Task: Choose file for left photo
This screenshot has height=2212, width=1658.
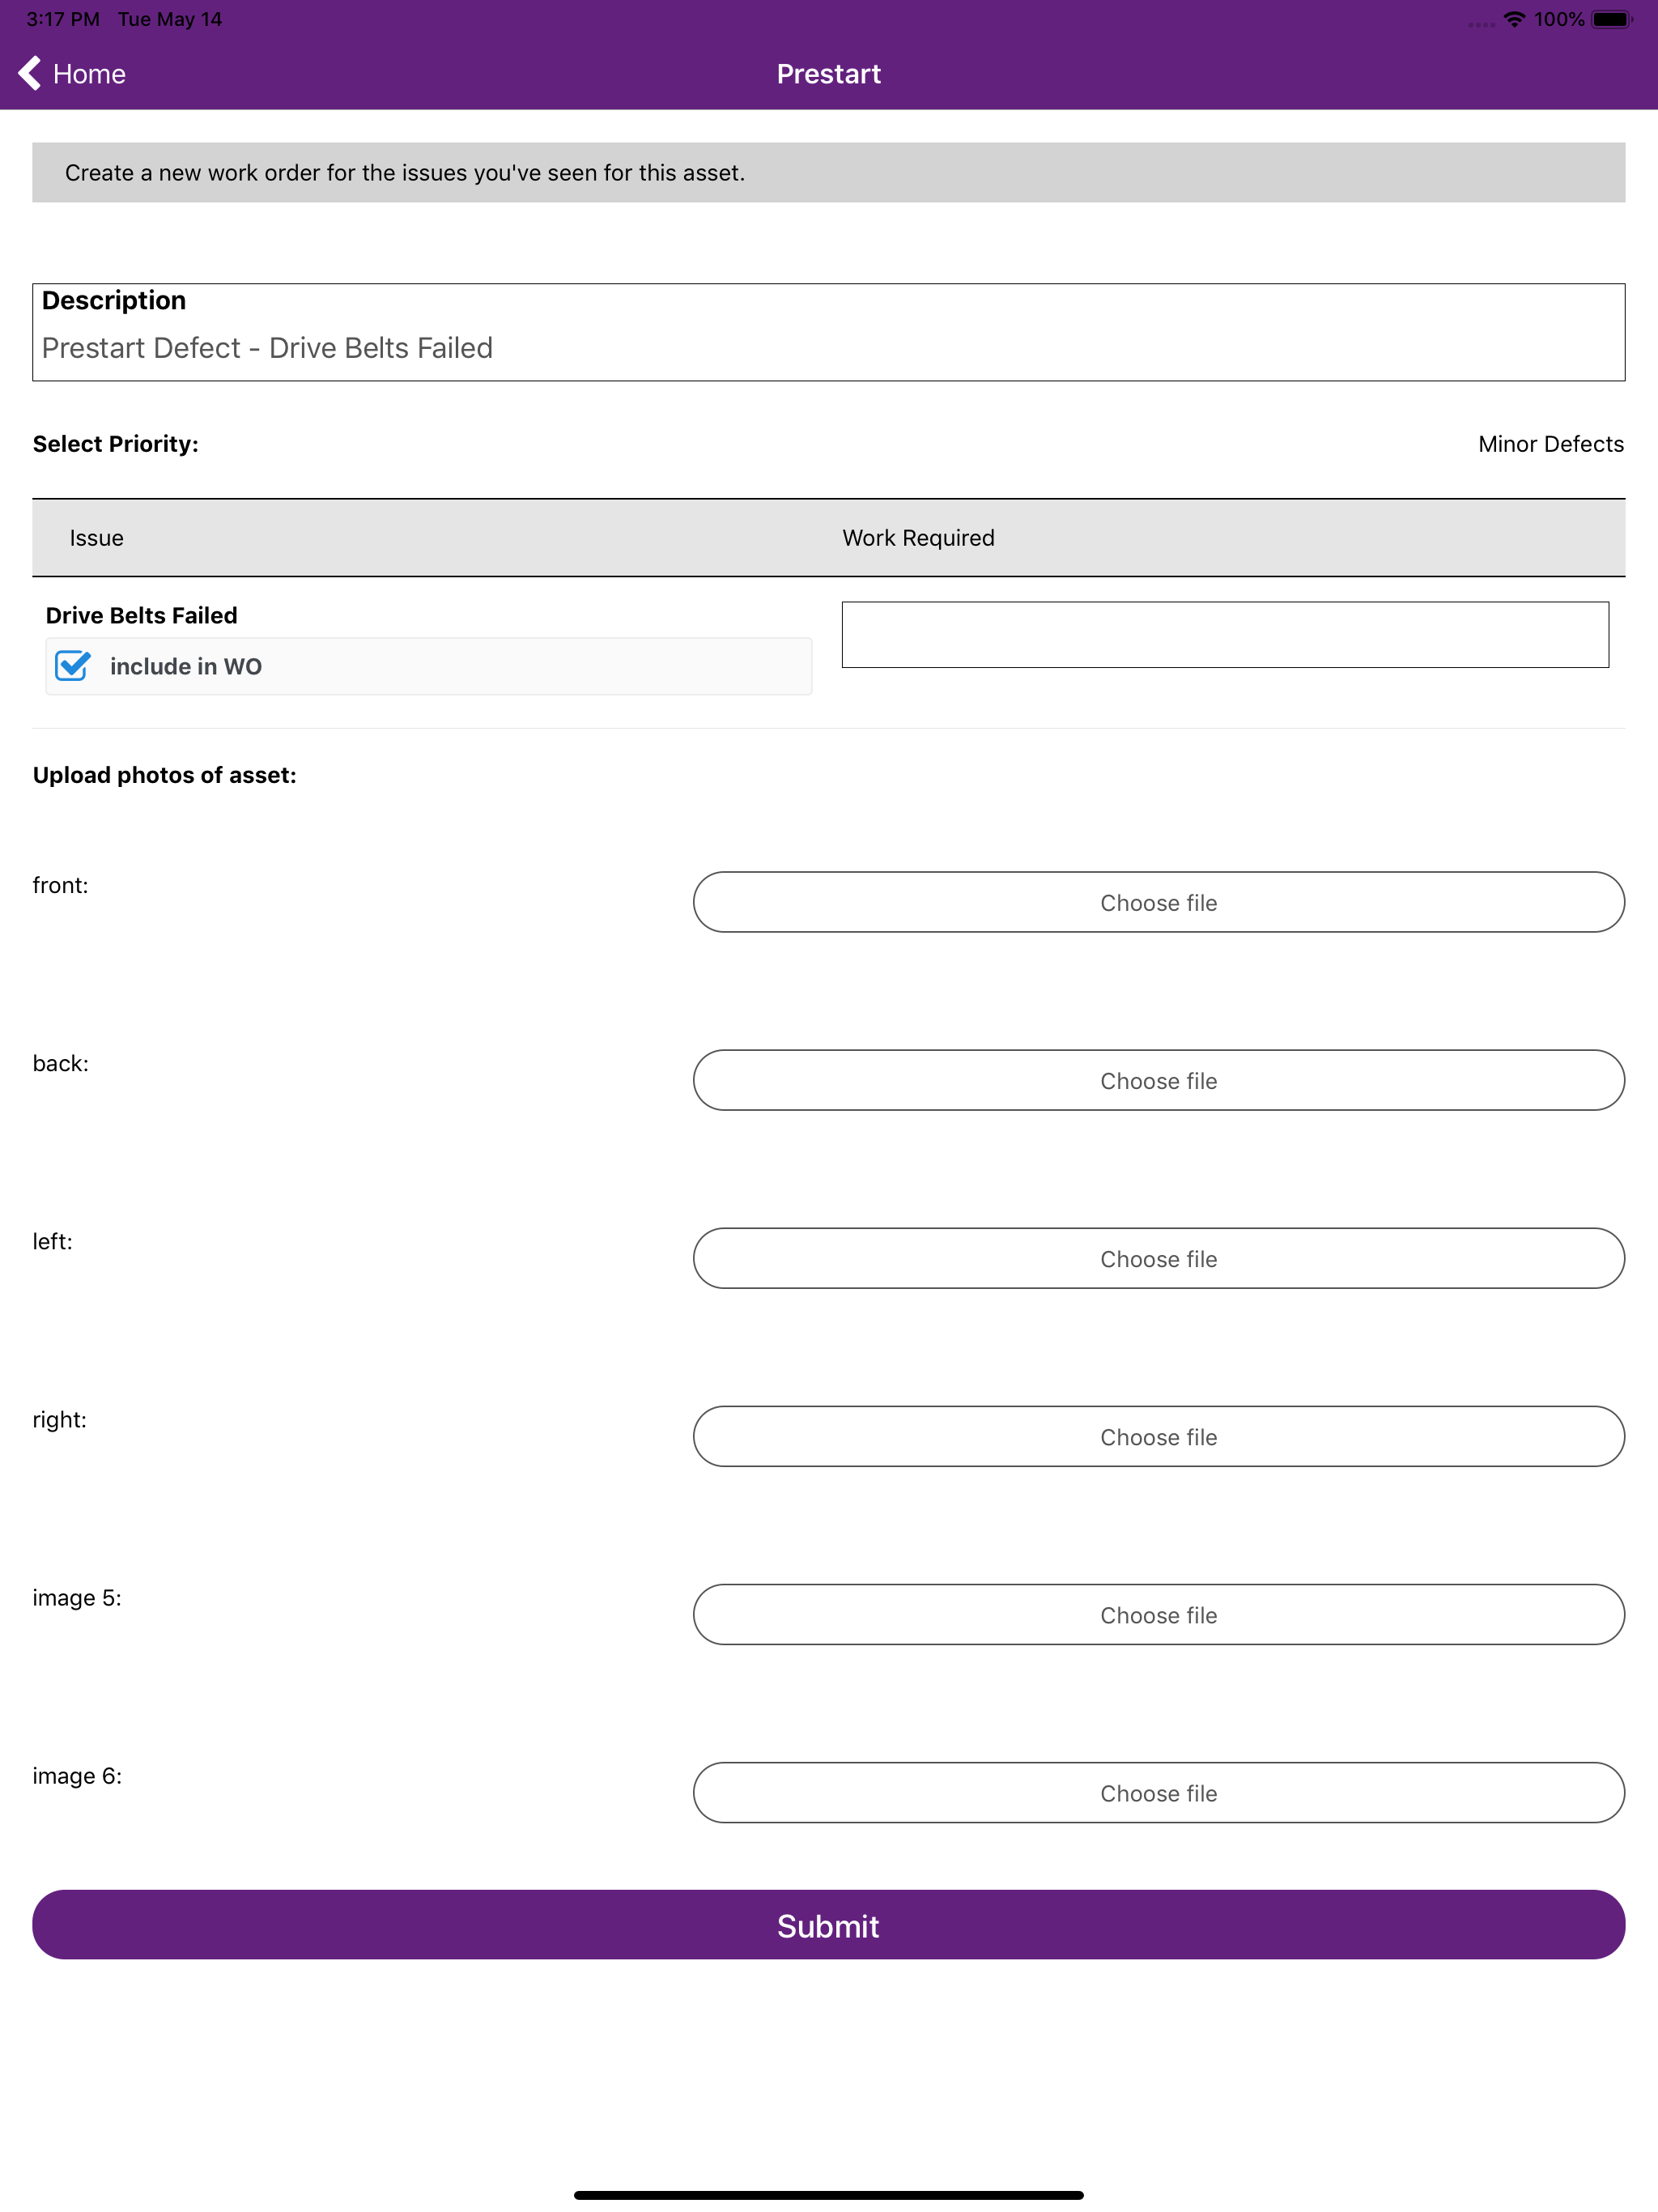Action: click(x=1158, y=1258)
